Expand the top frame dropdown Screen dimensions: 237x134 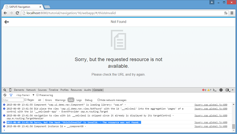click(33, 95)
